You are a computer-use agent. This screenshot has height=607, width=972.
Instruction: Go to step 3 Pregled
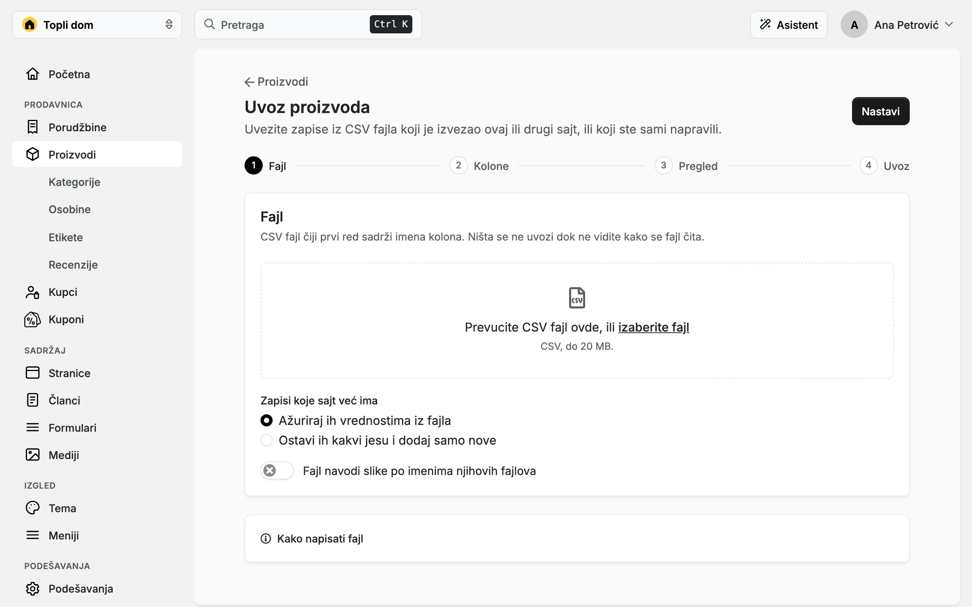click(686, 165)
